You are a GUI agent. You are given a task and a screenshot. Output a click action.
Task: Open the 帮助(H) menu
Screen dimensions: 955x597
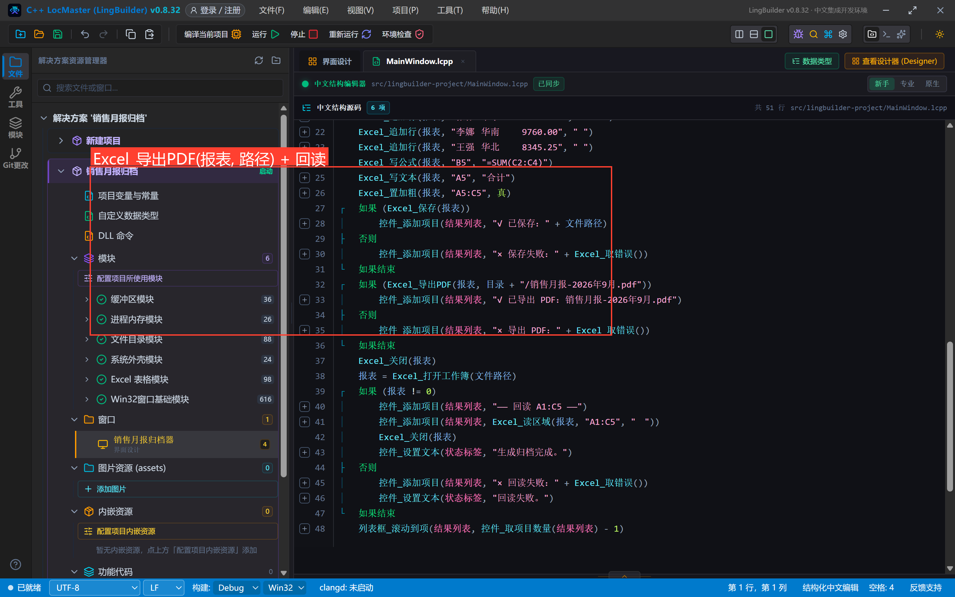coord(495,10)
